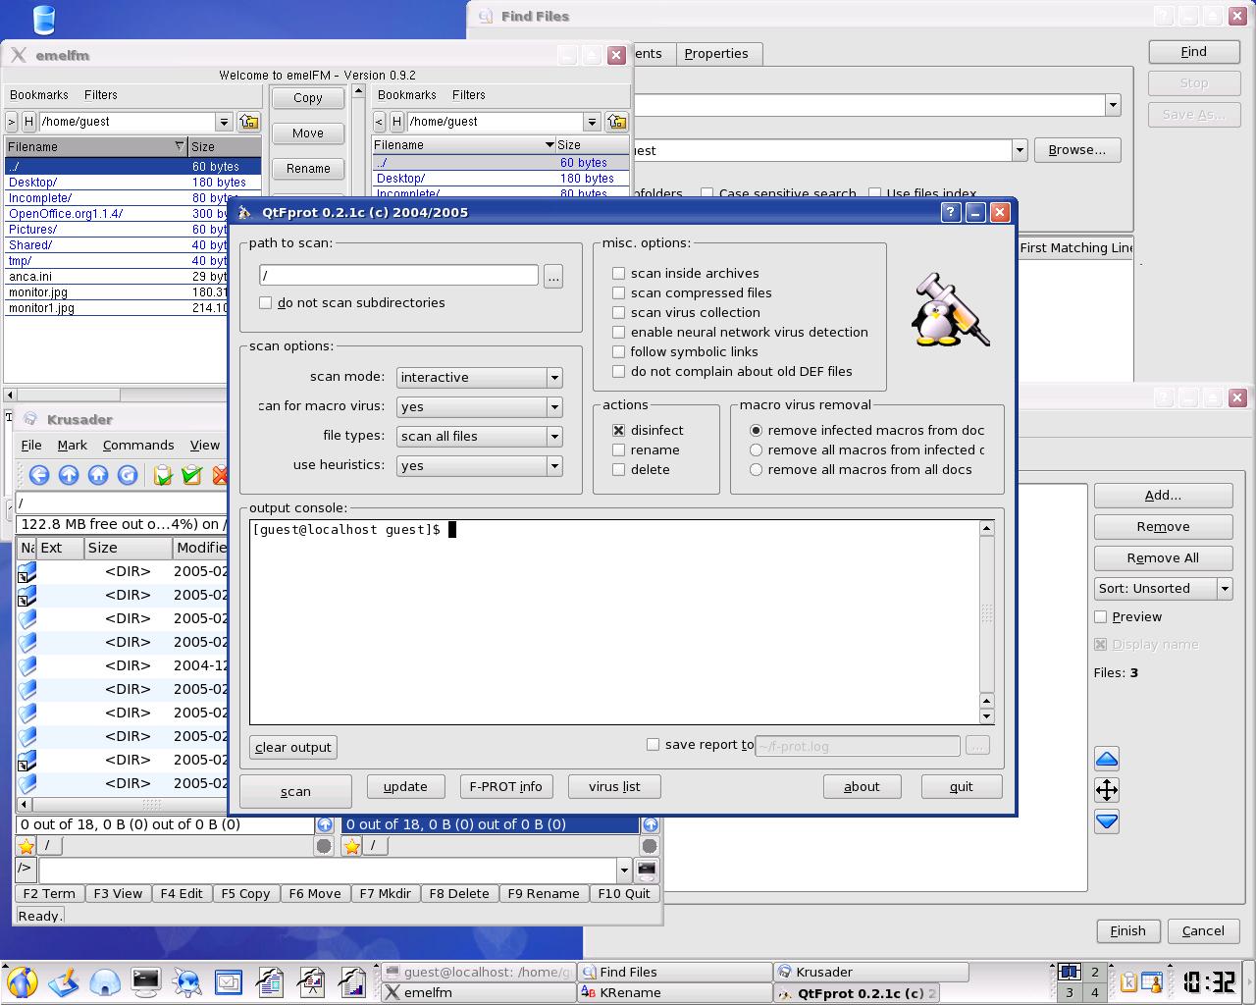Click the home-folder icon in left emelFM panel

coord(249,122)
